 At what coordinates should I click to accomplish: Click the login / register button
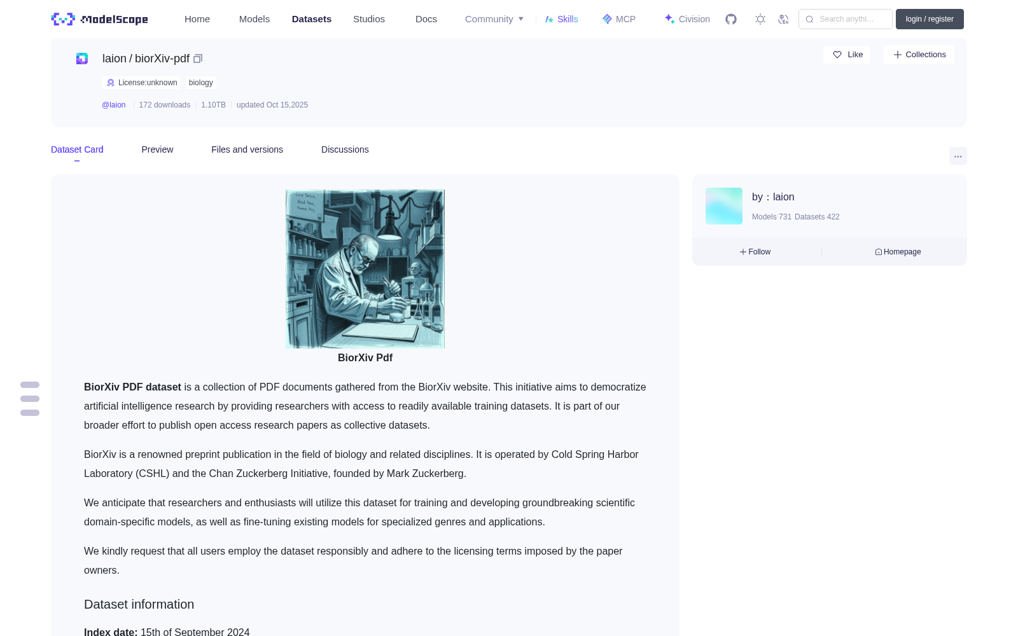(930, 19)
